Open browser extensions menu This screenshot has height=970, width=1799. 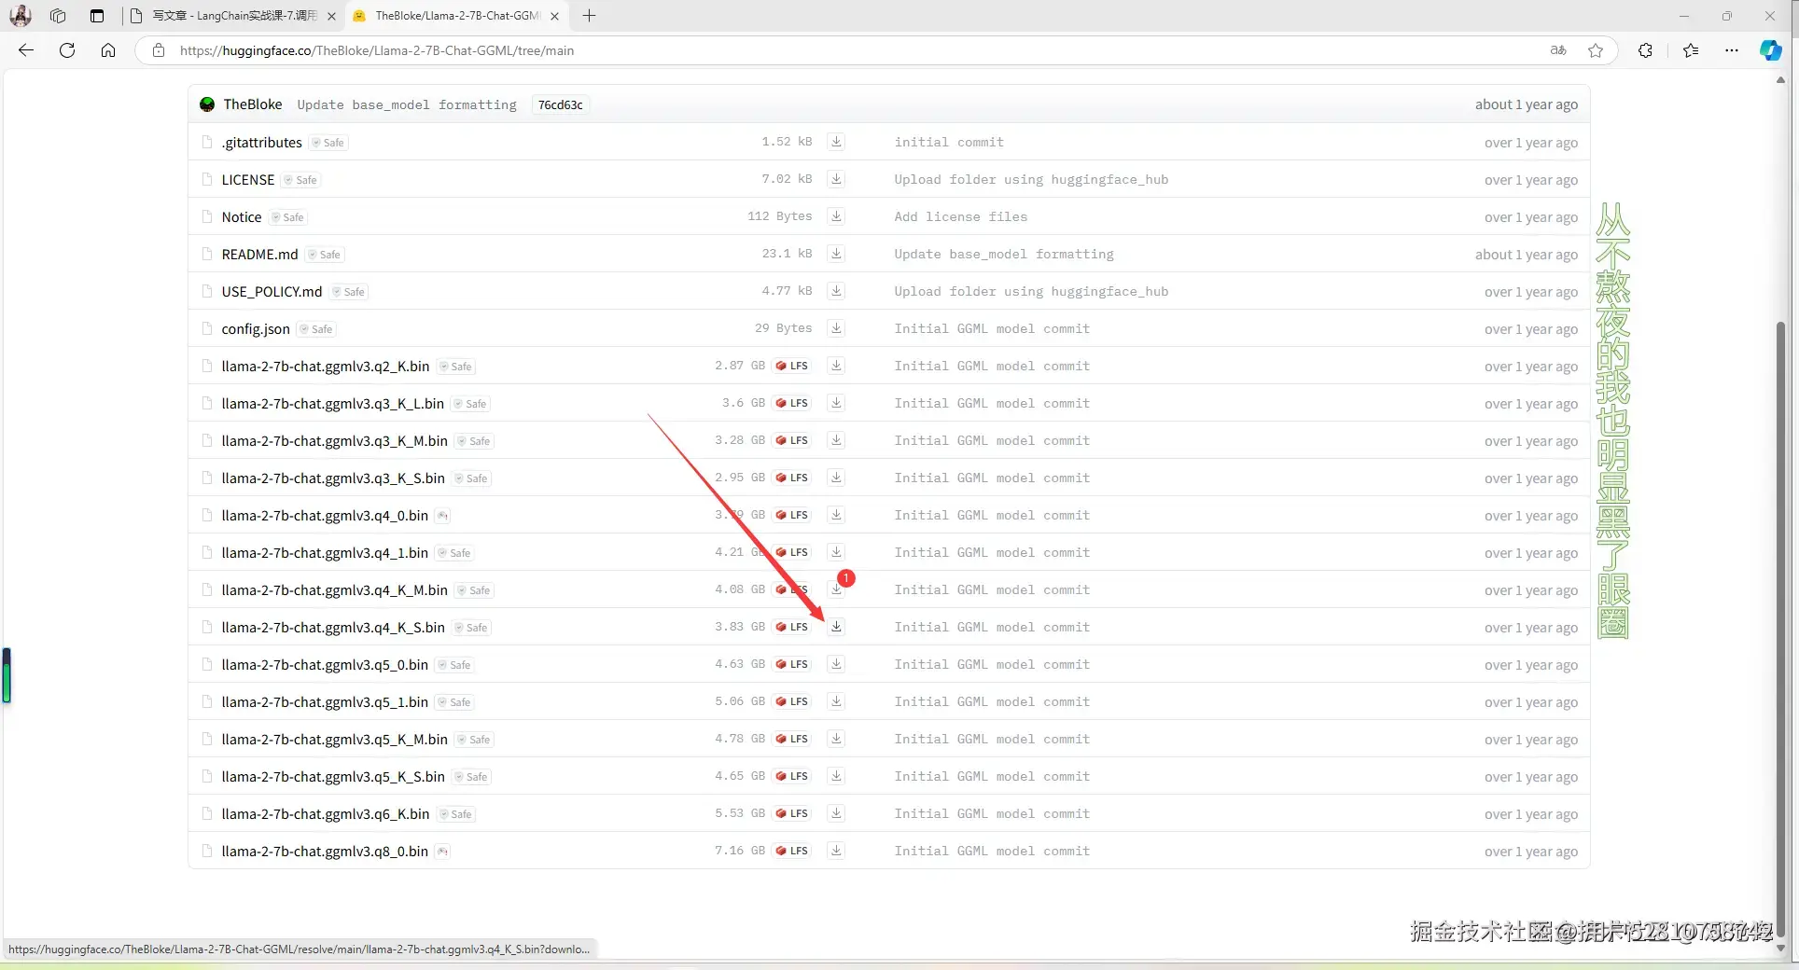coord(1645,50)
